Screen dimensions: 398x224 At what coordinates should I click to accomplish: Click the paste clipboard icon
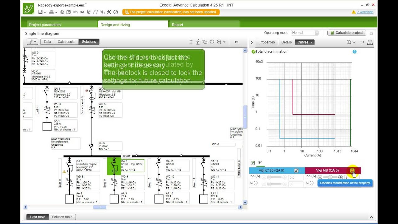[x=68, y=12]
